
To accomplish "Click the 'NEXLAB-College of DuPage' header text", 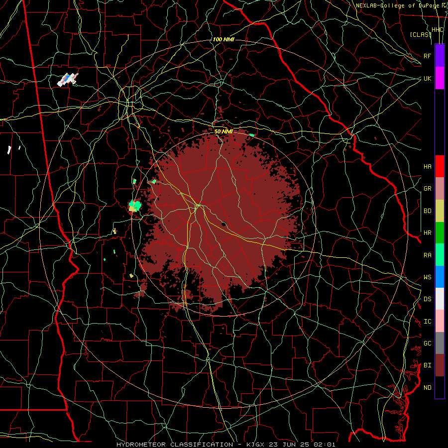I will click(397, 5).
